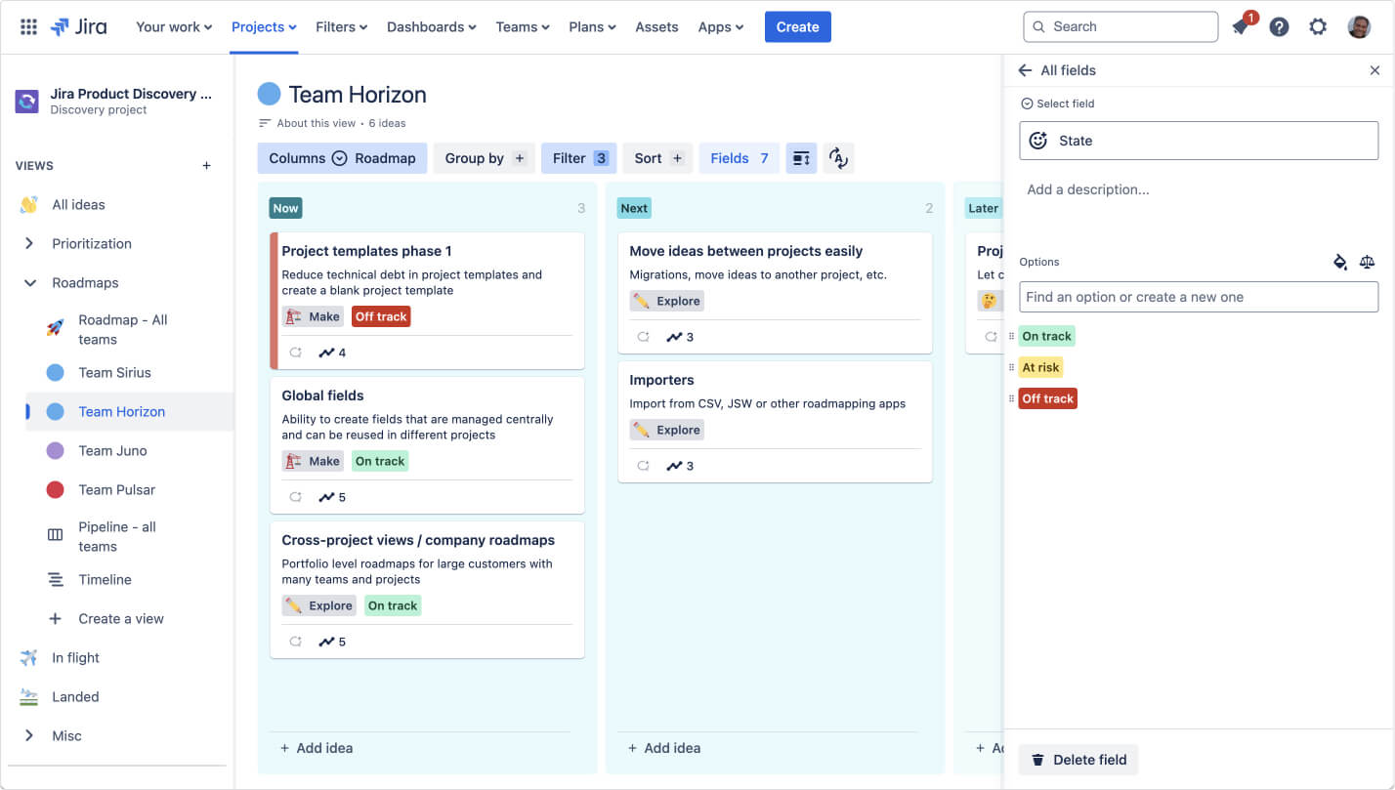This screenshot has height=790, width=1395.
Task: Select the At risk option swatch
Action: (1039, 367)
